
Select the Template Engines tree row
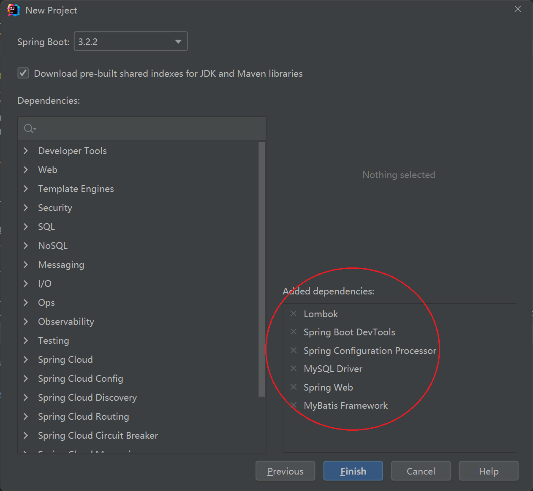138,189
